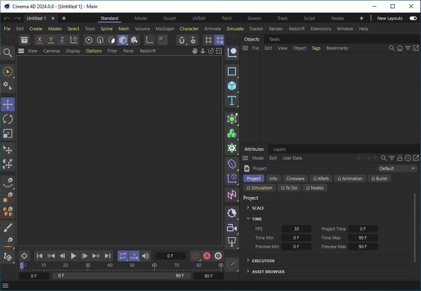
Task: Toggle Y axis lock
Action: point(51,40)
